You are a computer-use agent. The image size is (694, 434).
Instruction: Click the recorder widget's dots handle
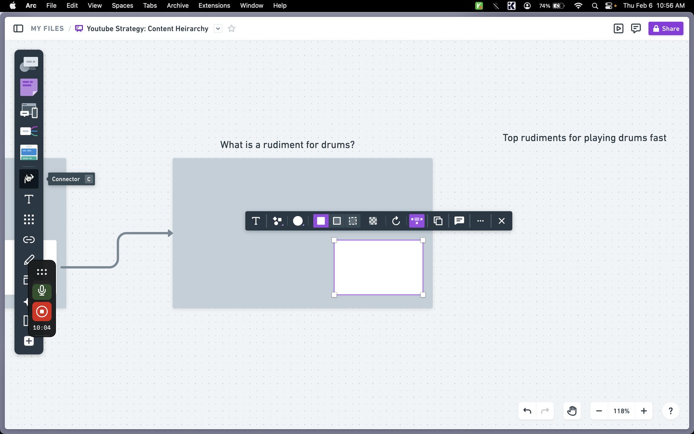click(42, 272)
